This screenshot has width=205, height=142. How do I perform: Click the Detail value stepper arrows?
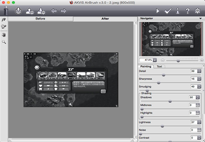199,71
